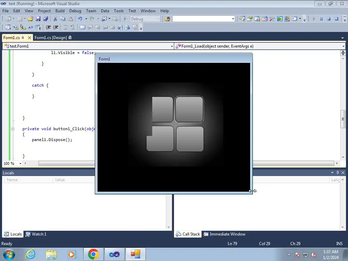
Task: Close the Form1.cs editor tab
Action: pyautogui.click(x=29, y=38)
